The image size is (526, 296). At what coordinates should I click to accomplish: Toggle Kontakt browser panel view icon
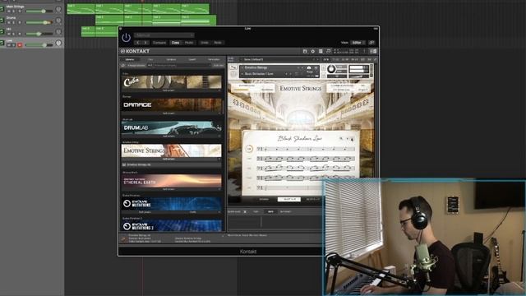tap(321, 51)
